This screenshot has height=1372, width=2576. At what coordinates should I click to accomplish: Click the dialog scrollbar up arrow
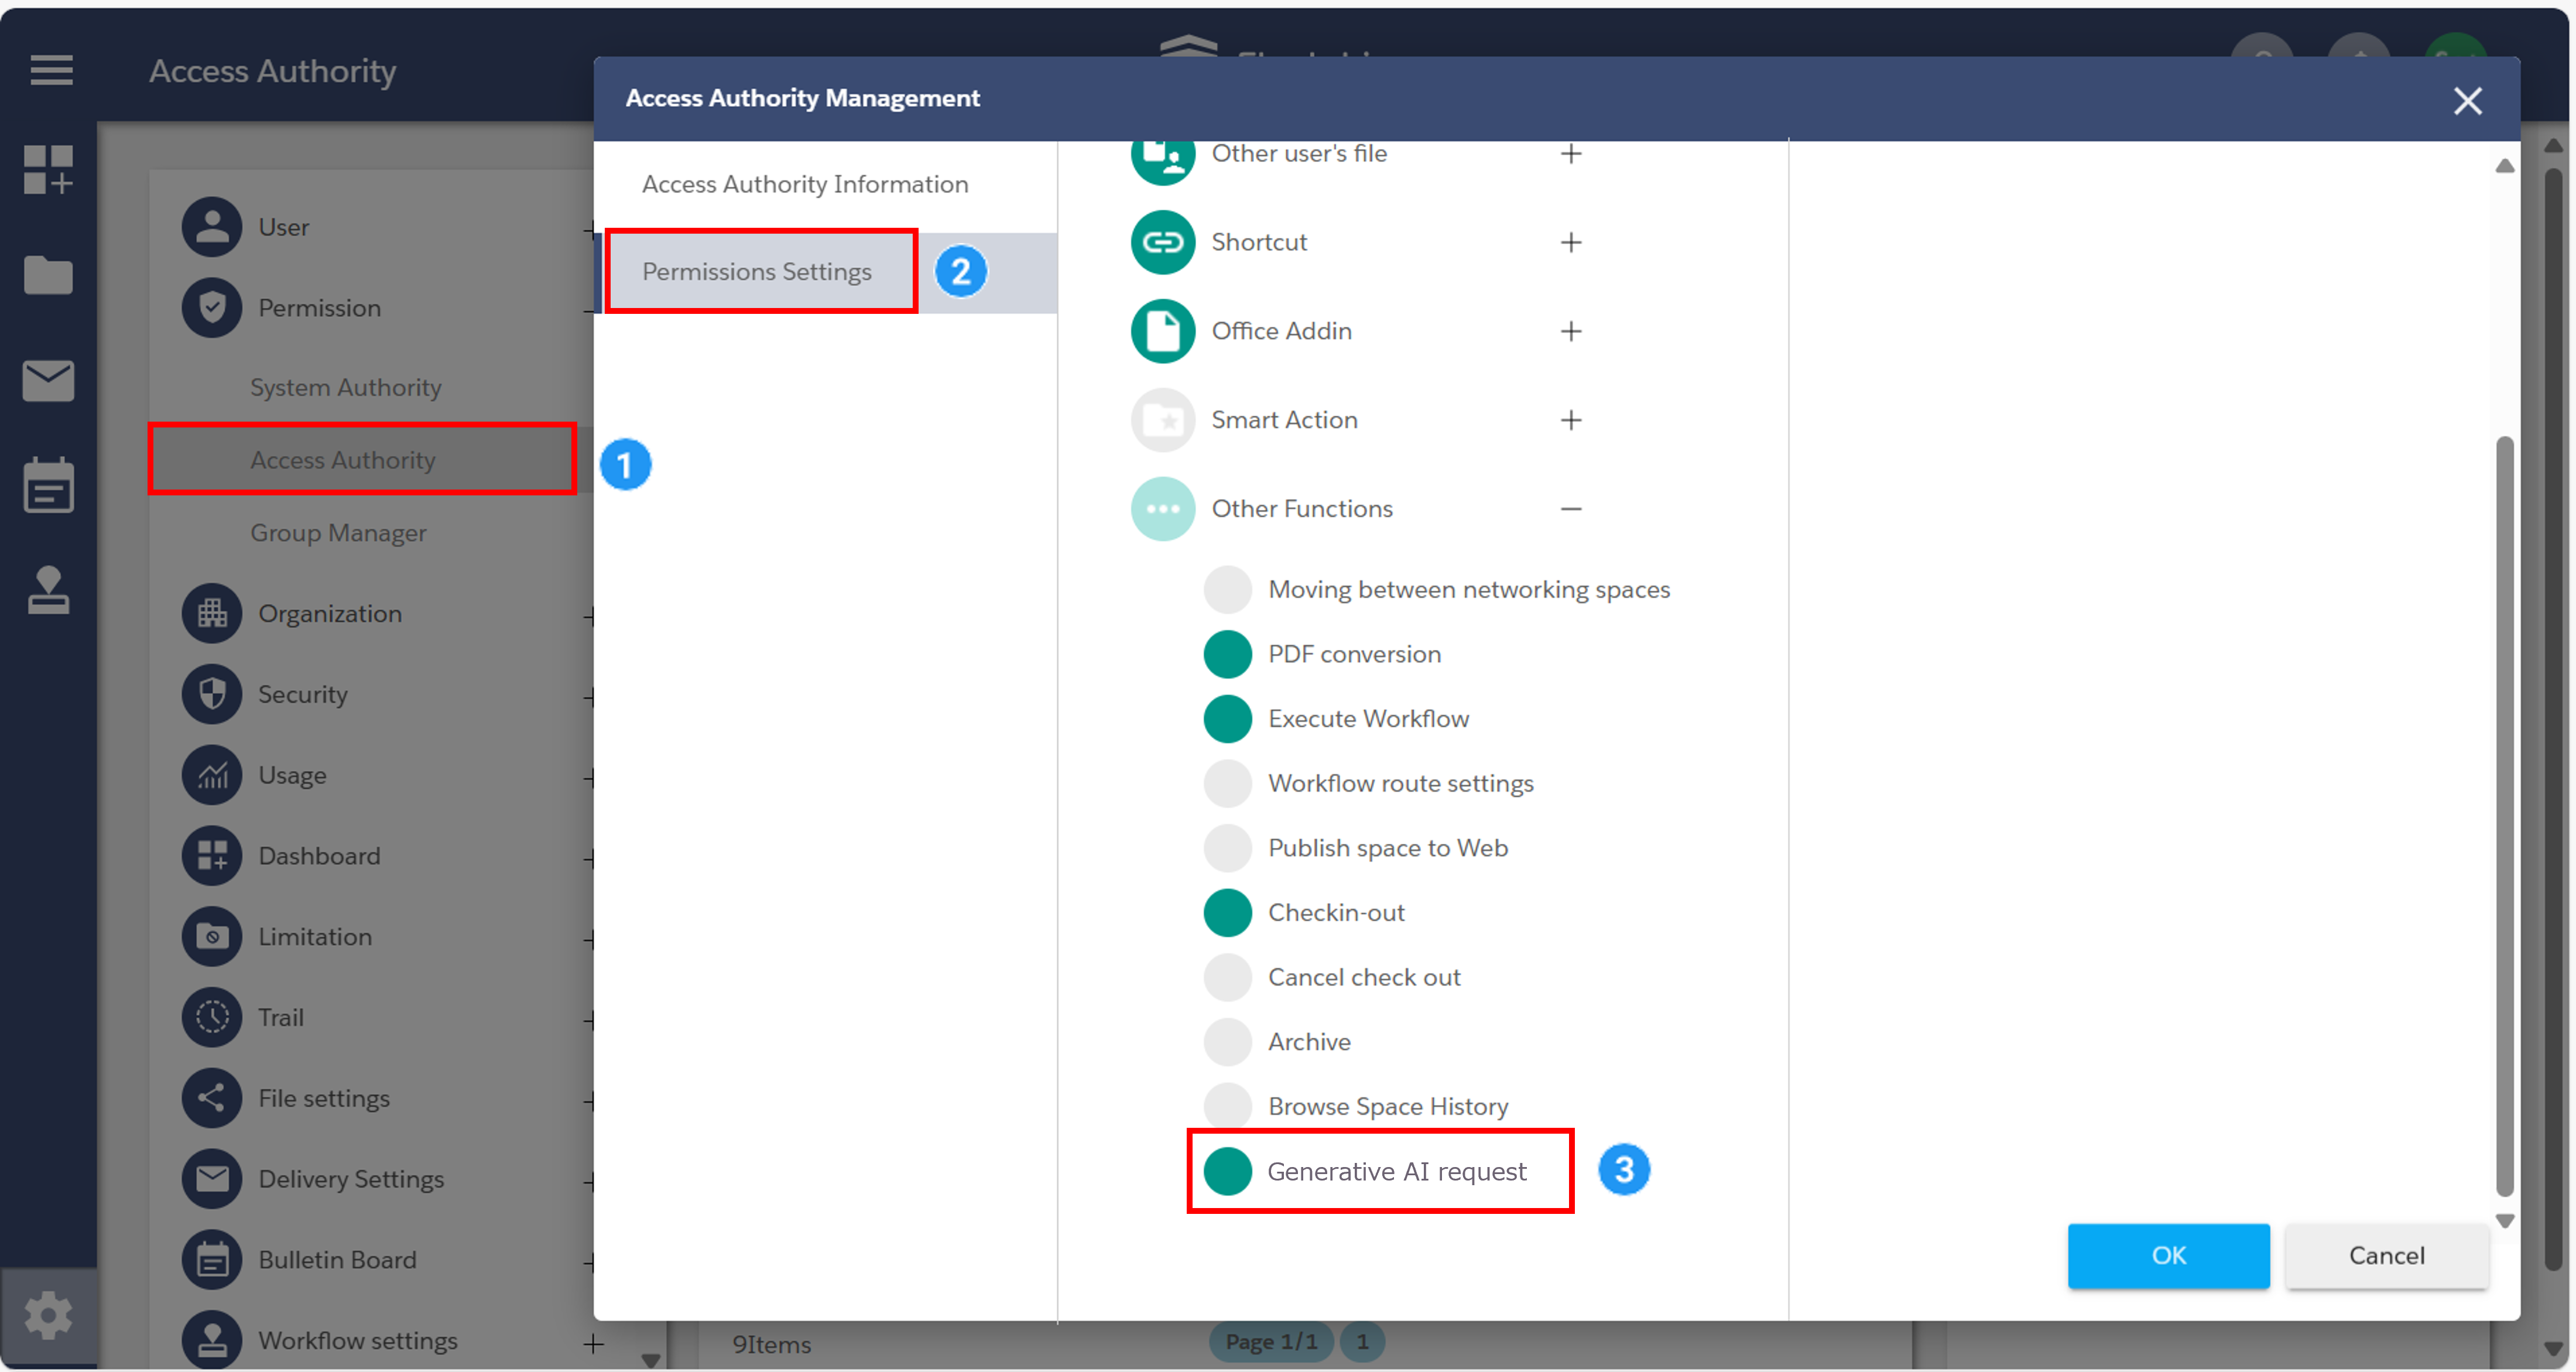click(x=2504, y=166)
